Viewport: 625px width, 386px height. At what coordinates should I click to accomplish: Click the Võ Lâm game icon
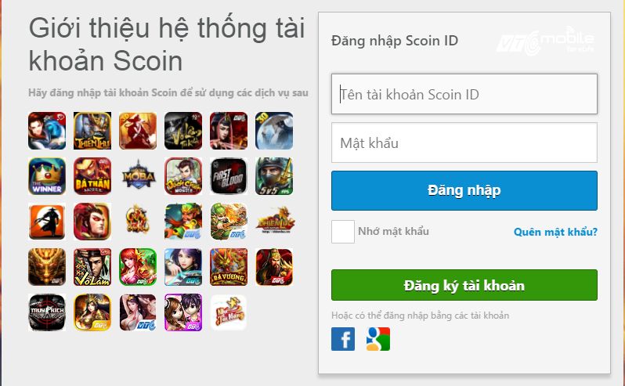point(92,267)
